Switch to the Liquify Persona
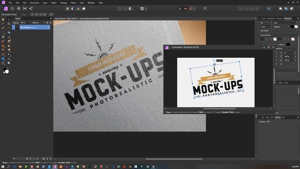 pos(13,8)
